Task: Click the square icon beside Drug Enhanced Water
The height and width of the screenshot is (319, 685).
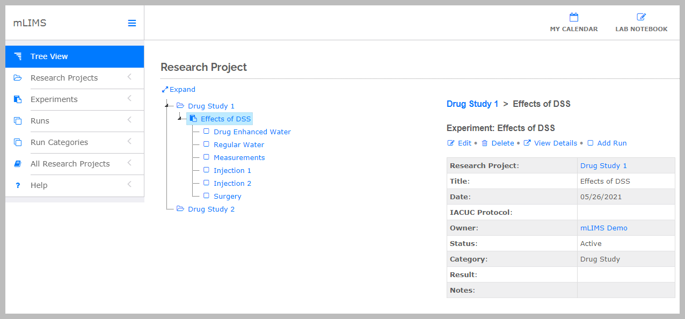Action: pos(206,132)
